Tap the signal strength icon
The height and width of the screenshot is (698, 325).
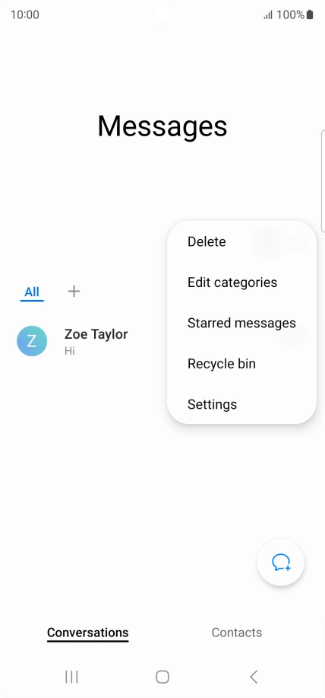click(268, 15)
